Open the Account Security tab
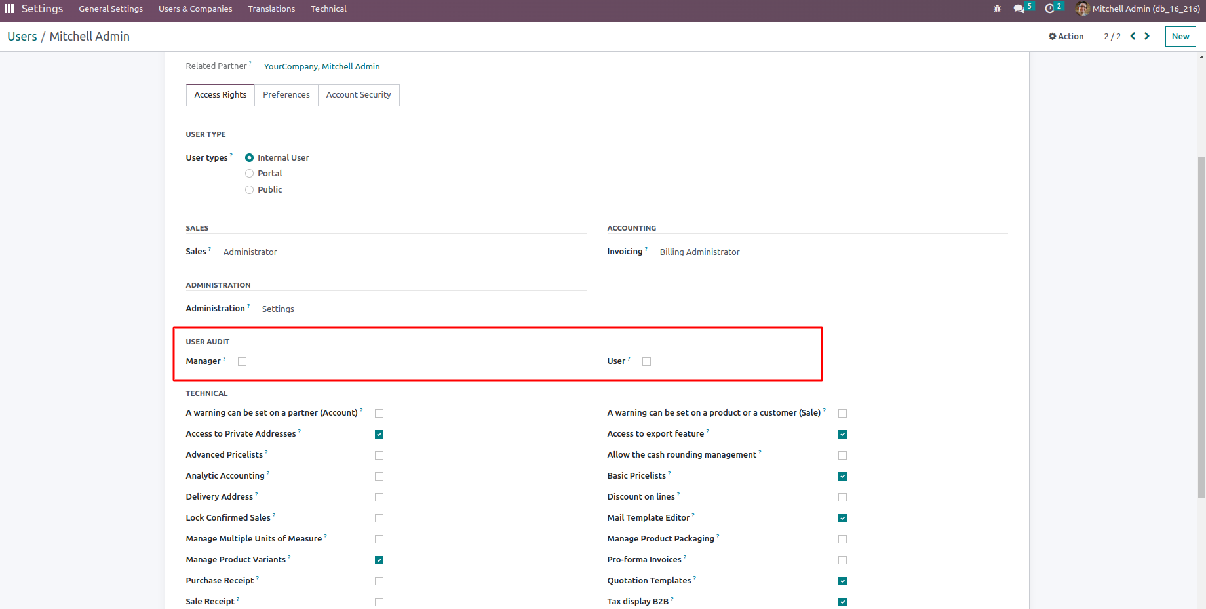1206x609 pixels. [359, 95]
